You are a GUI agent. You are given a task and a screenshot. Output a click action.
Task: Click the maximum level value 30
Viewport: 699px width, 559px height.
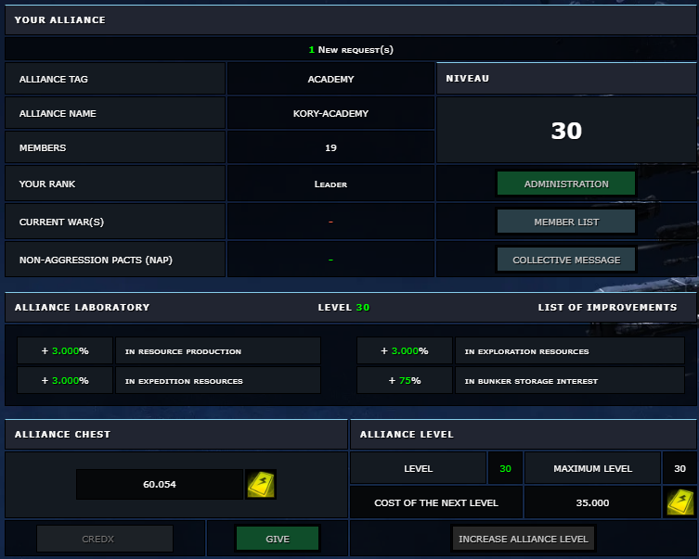click(x=680, y=469)
